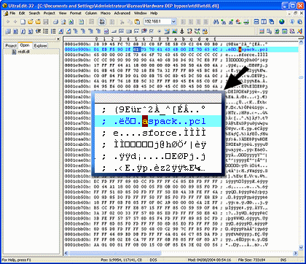Image resolution: width=306 pixels, height=264 pixels.
Task: Click the forward navigation arrow icon
Action: click(15, 22)
